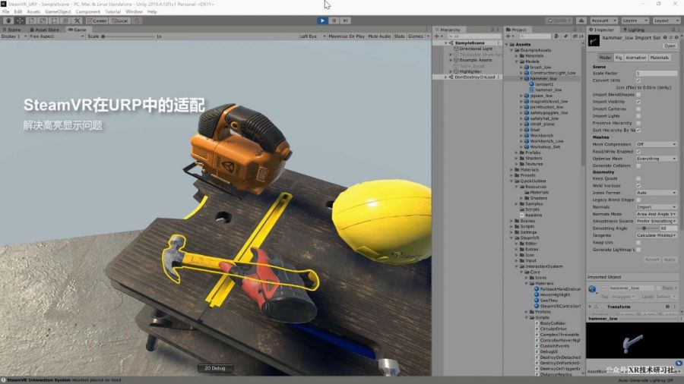The height and width of the screenshot is (384, 684).
Task: Click Project search by label icon
Action: (565, 36)
